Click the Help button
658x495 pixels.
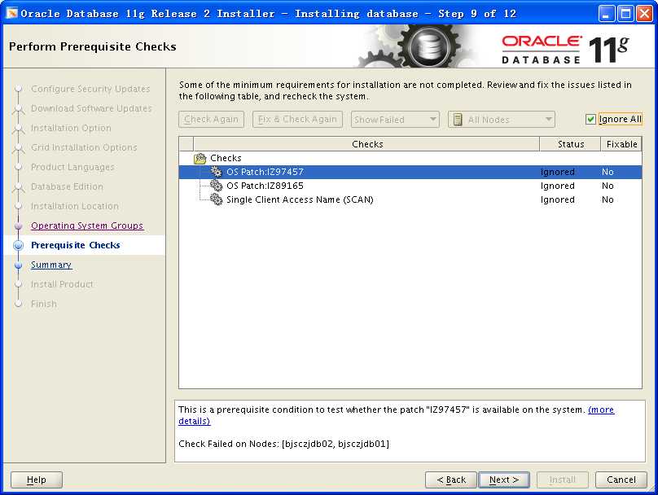pyautogui.click(x=37, y=480)
